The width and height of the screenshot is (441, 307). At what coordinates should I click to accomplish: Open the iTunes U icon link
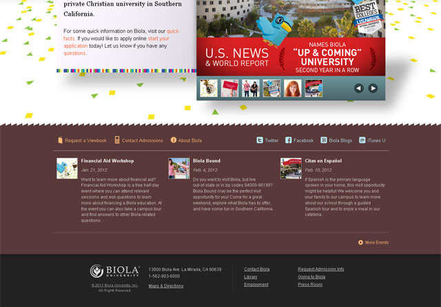(x=362, y=140)
